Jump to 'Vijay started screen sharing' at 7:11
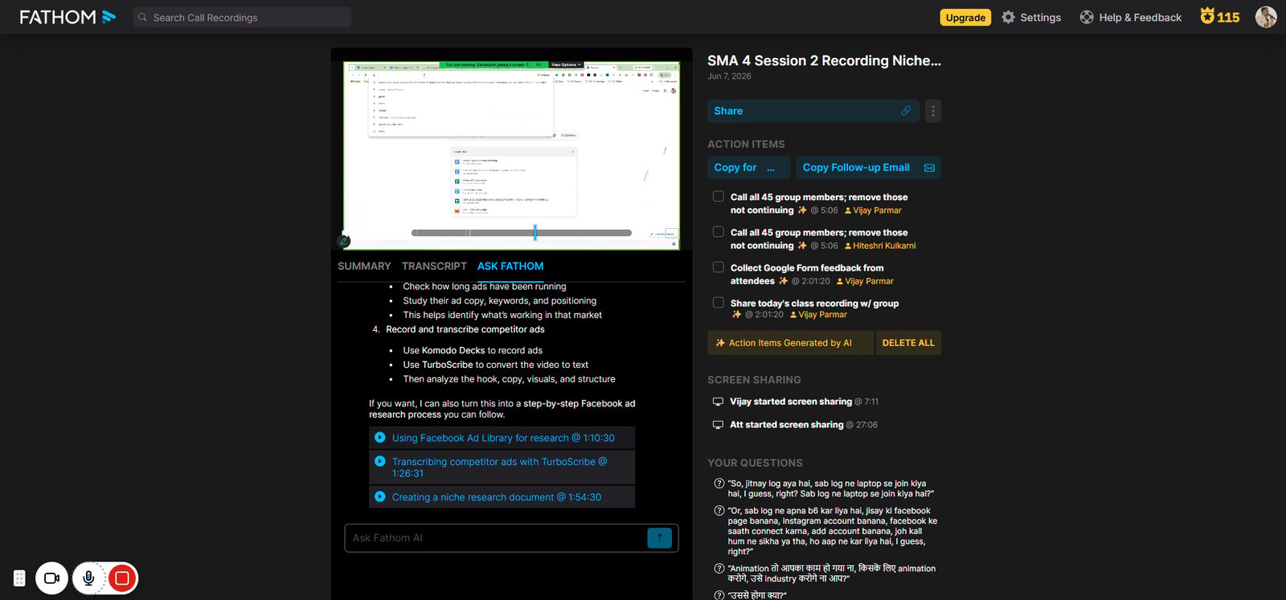Screen dimensions: 1286x600 click(x=795, y=402)
